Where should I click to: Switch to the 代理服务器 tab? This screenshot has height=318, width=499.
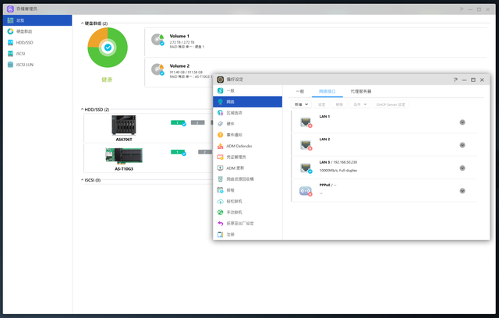360,91
